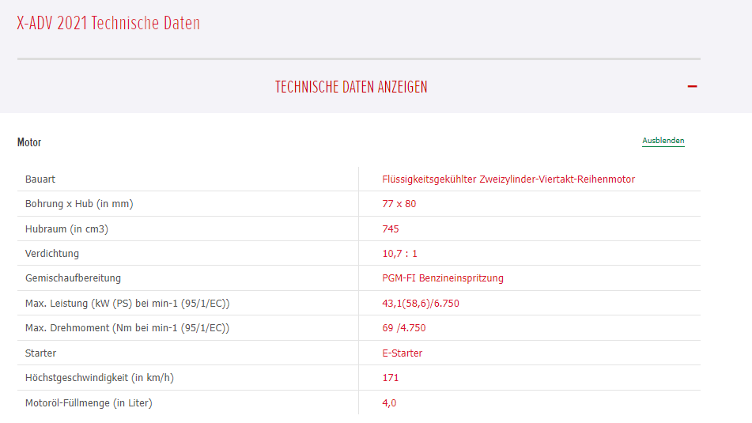Screen dimensions: 752x423
Task: Select the Bohrung x Hub label
Action: point(79,204)
